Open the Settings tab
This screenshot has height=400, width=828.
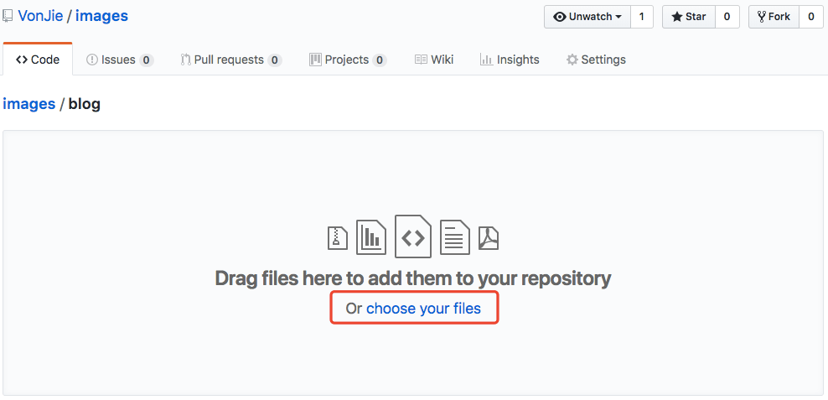pos(596,60)
